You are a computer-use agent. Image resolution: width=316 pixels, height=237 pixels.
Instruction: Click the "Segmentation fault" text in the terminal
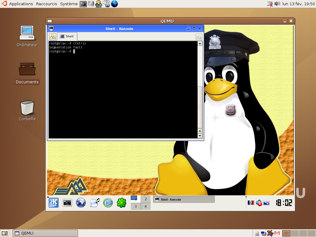pyautogui.click(x=66, y=47)
